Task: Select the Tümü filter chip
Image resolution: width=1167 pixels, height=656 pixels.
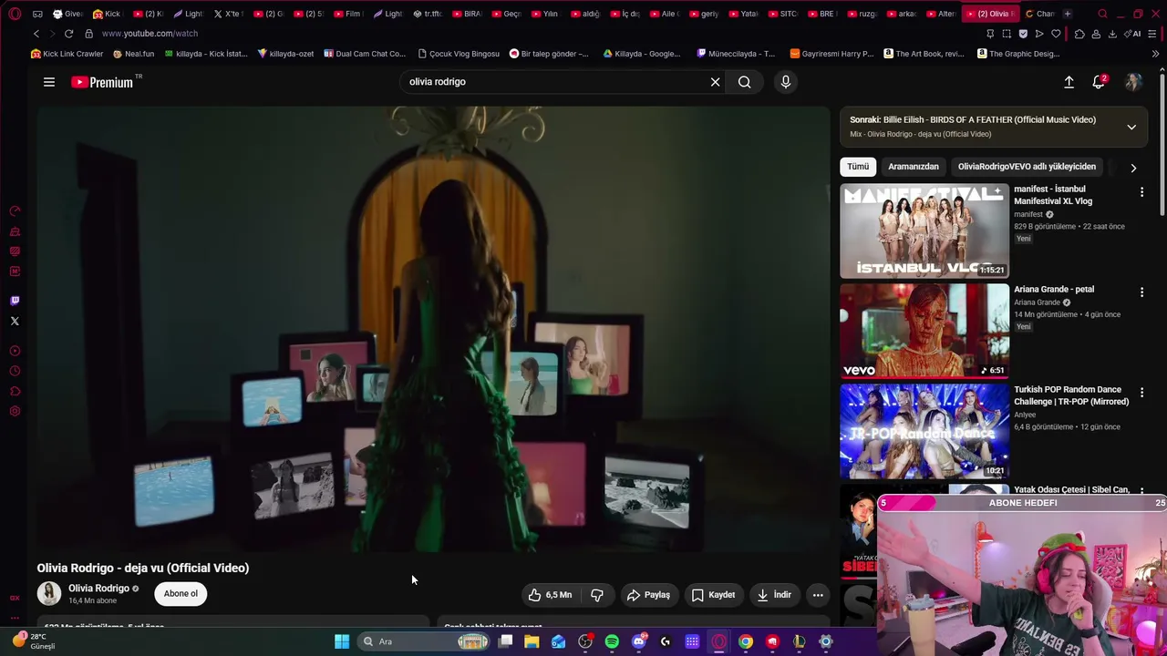Action: pyautogui.click(x=858, y=167)
